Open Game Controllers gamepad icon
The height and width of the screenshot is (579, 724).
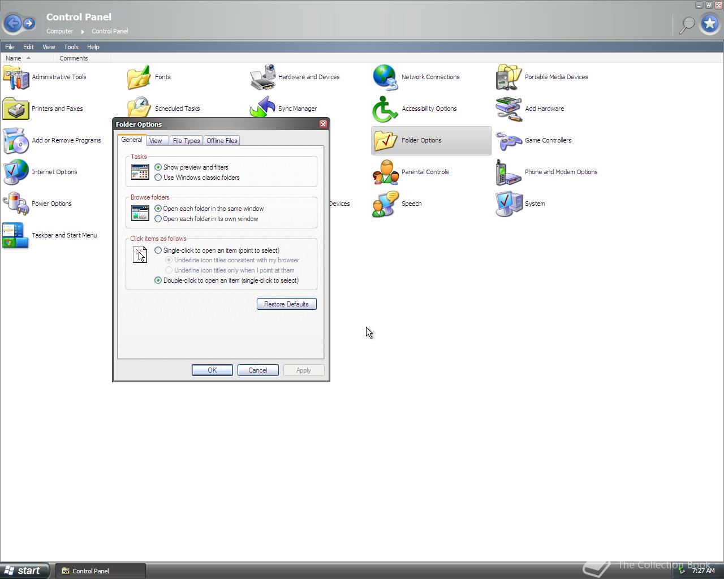[508, 140]
